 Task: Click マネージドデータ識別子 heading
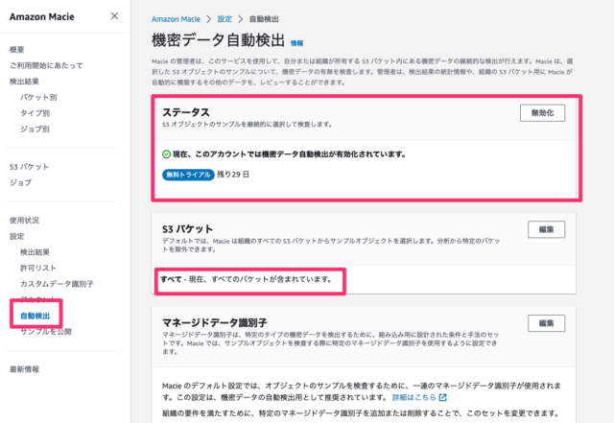click(215, 322)
